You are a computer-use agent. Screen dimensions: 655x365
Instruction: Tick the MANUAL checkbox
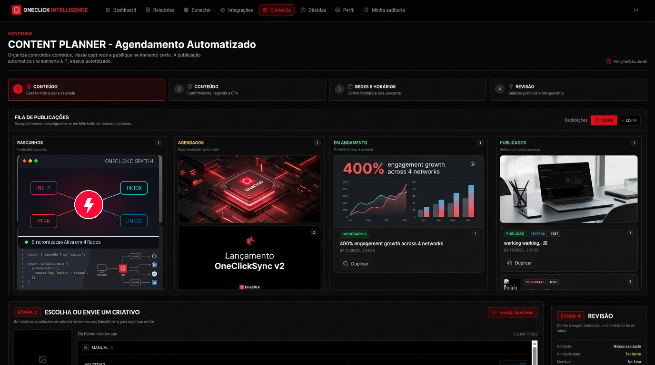[85, 347]
